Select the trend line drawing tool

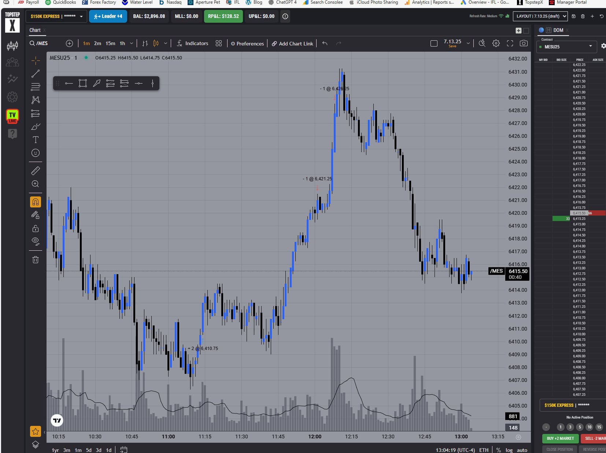point(36,74)
